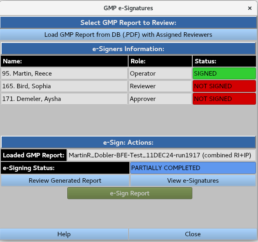The width and height of the screenshot is (258, 242).
Task: Click the Reviewer role cell
Action: tap(160, 86)
